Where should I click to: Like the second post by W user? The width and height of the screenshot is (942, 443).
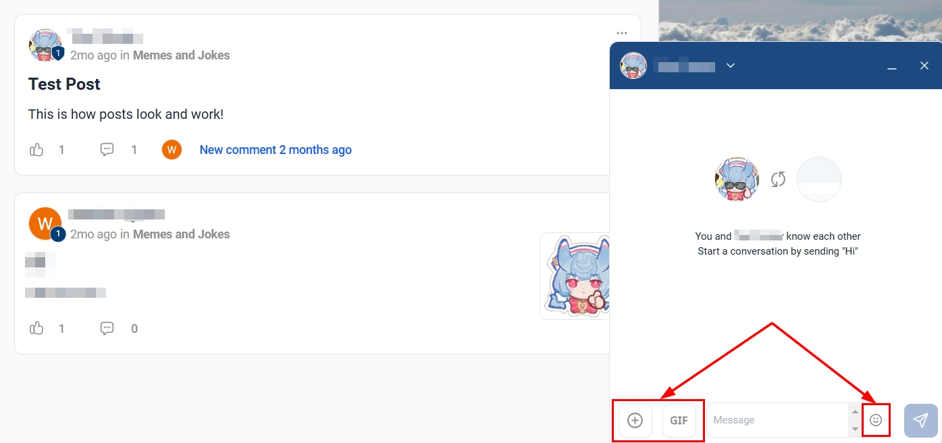point(36,329)
